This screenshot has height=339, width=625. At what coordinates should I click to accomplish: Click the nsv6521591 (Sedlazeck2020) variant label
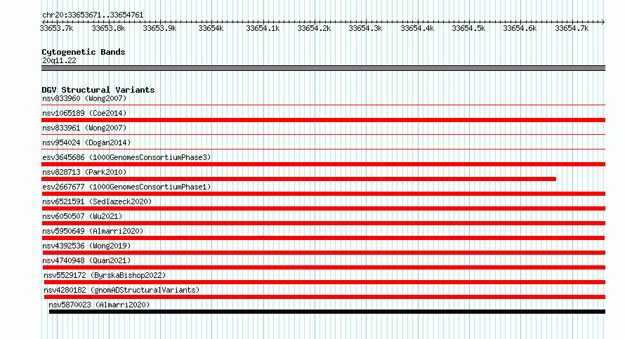click(x=97, y=201)
